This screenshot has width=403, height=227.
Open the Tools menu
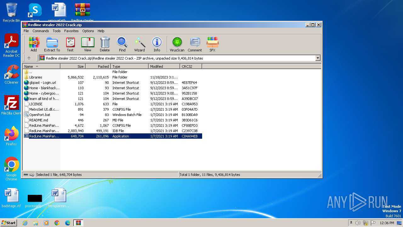(57, 31)
